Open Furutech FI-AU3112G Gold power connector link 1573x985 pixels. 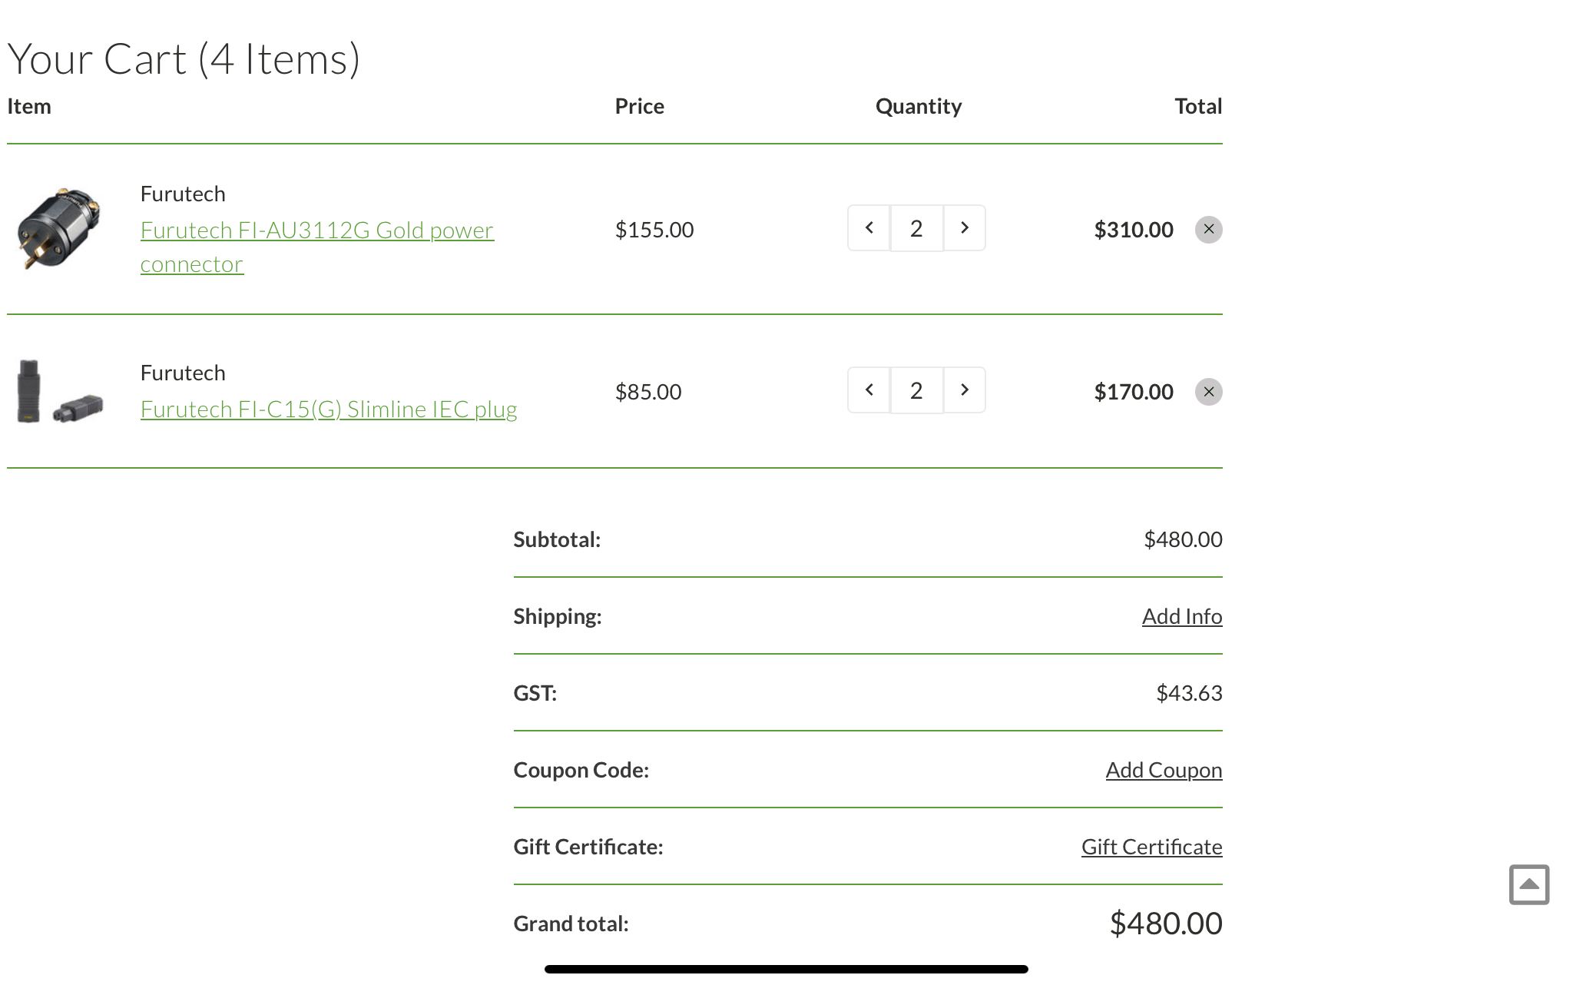[316, 230]
